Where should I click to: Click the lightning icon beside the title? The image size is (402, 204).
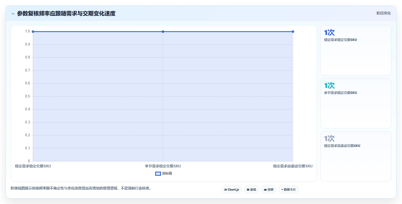pyautogui.click(x=13, y=14)
